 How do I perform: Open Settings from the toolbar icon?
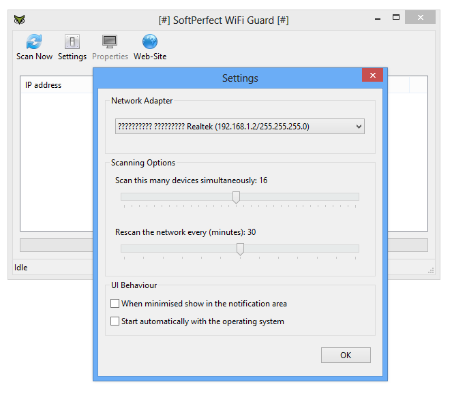tap(72, 42)
